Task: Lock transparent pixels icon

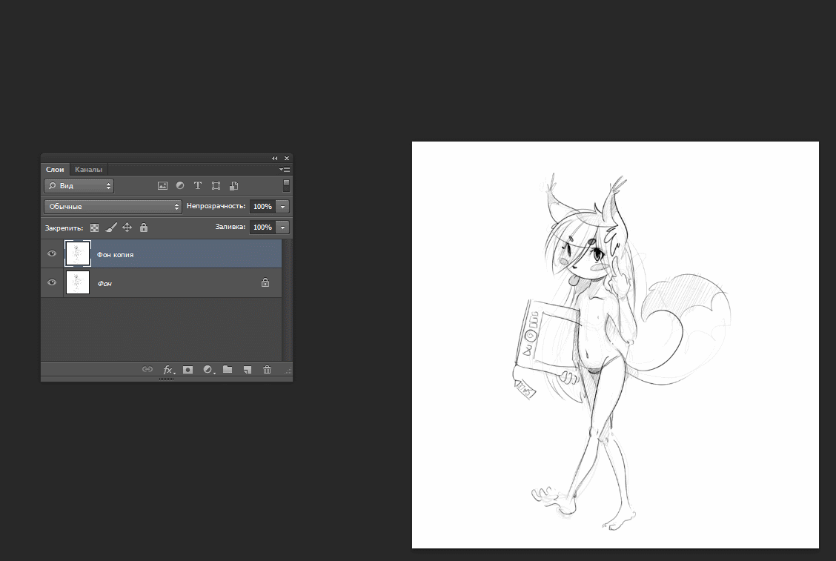Action: (94, 228)
